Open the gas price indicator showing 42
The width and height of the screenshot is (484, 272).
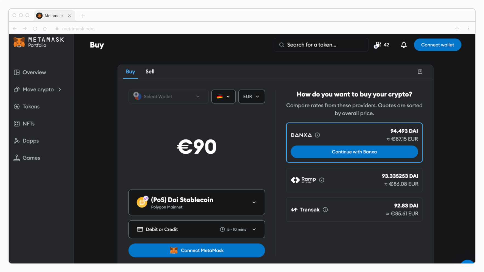click(381, 45)
